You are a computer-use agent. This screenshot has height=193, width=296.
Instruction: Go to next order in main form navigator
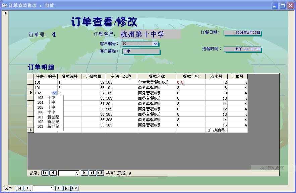click(59, 188)
